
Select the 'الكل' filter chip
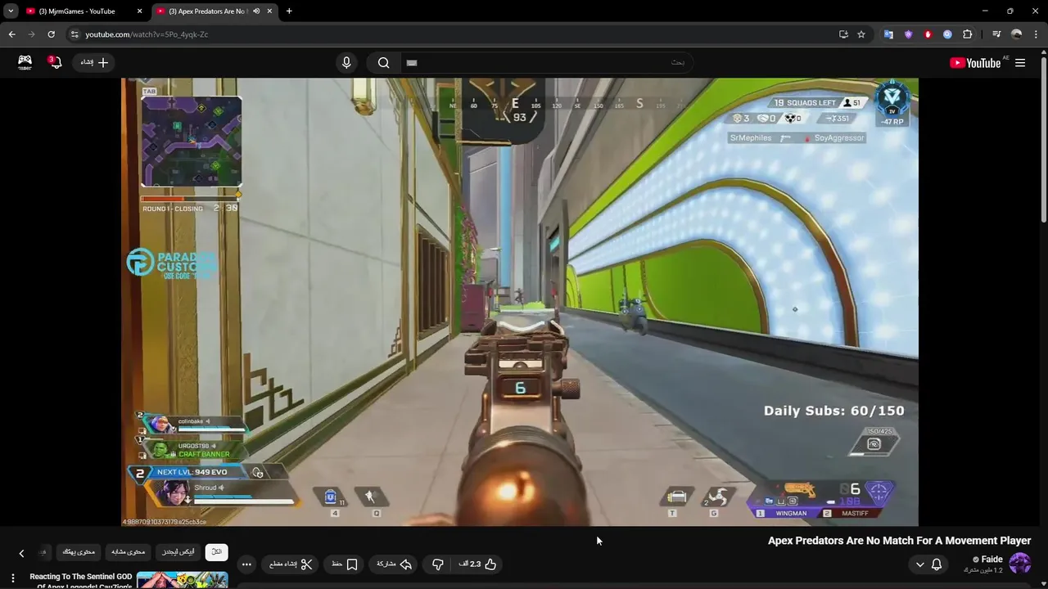point(217,552)
